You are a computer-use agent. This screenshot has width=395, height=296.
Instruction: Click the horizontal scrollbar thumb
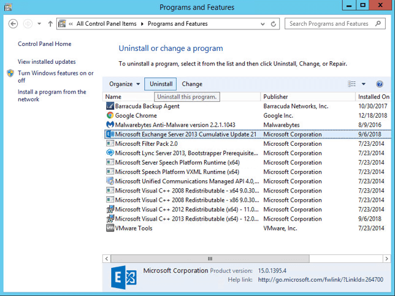point(210,259)
